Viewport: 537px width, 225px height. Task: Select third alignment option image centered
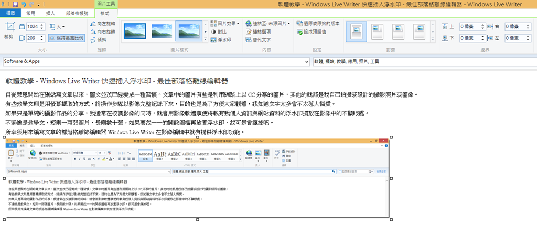[x=399, y=31]
